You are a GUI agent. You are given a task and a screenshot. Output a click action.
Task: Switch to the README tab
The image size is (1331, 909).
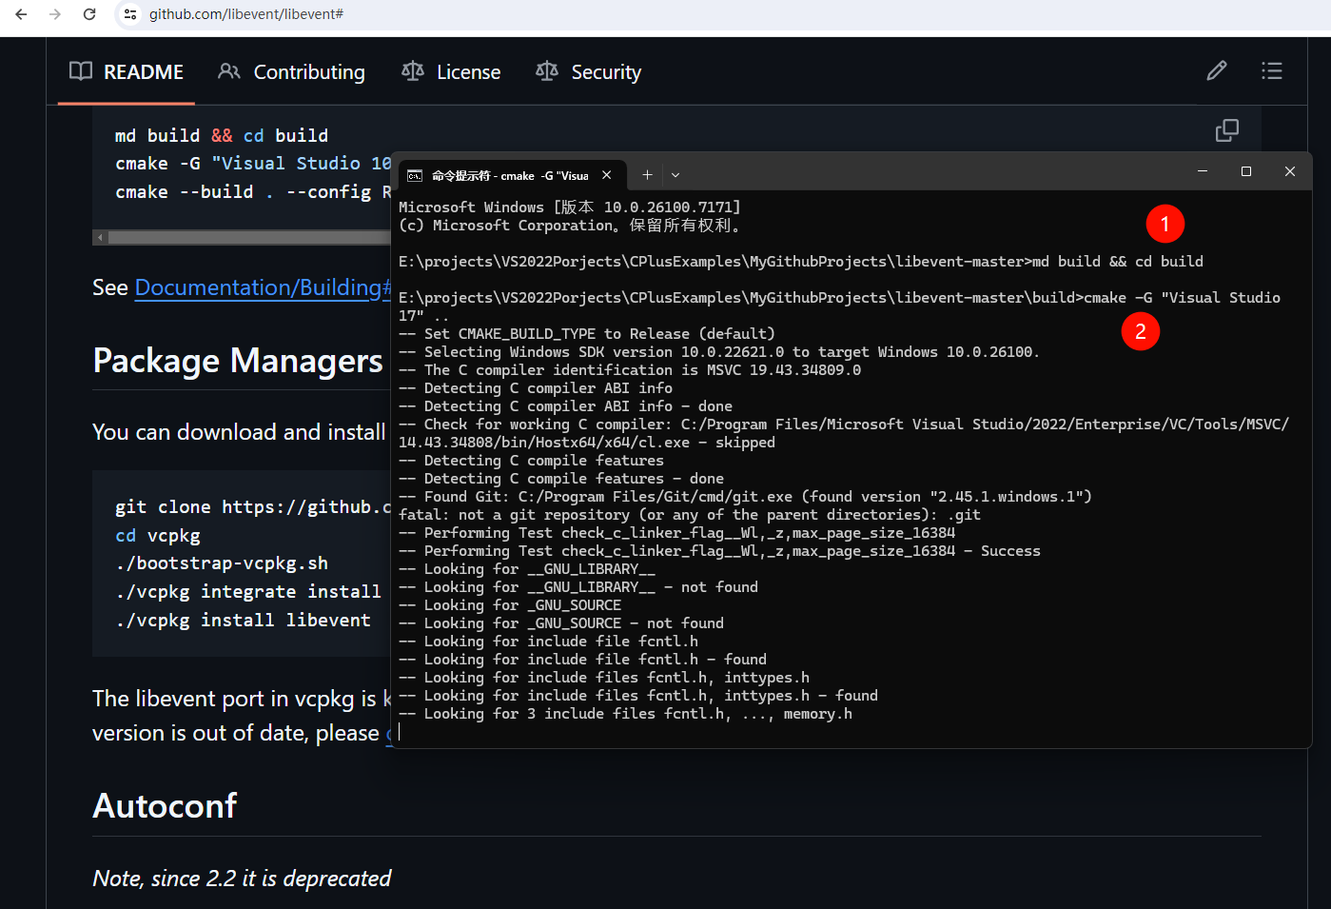coord(127,72)
